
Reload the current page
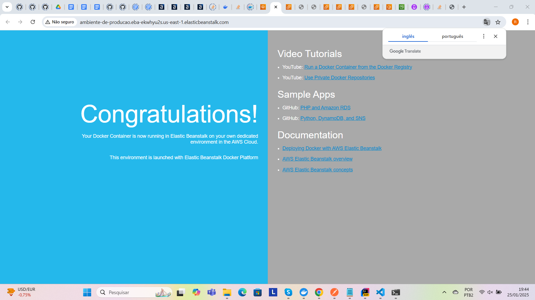tap(33, 22)
